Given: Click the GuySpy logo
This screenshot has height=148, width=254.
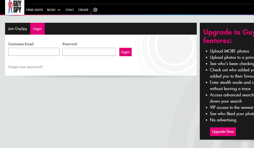Looking at the screenshot, I should pos(15,7).
